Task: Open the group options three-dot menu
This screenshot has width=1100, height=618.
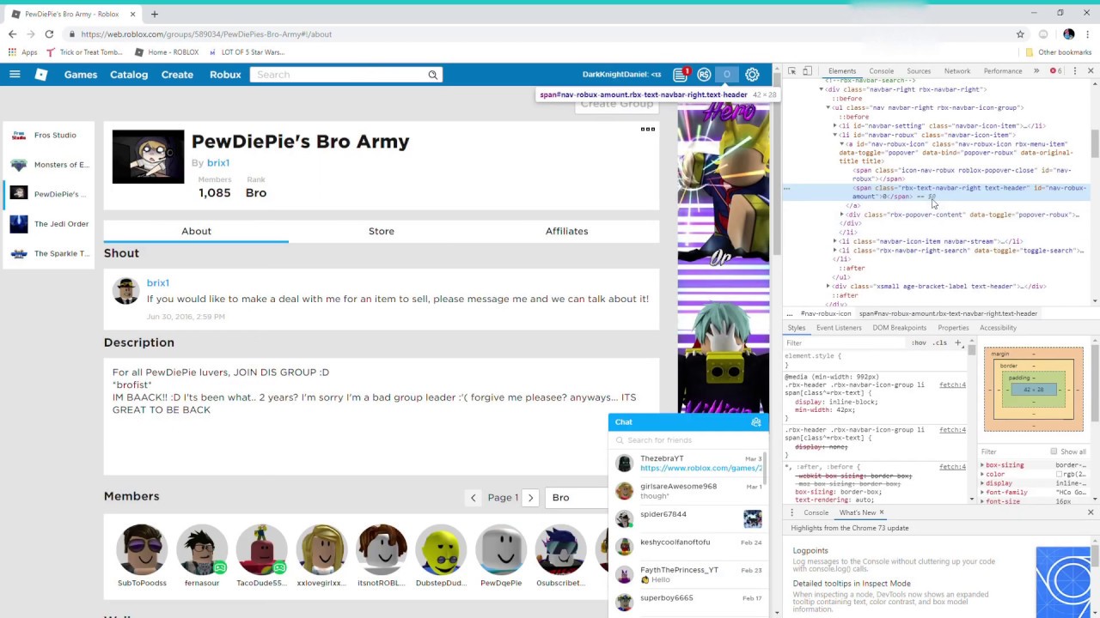Action: (648, 130)
